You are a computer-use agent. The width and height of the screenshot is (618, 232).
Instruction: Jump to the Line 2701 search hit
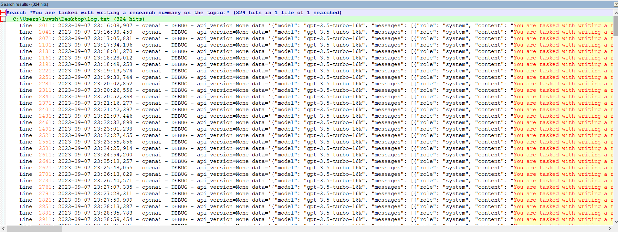tap(309, 174)
